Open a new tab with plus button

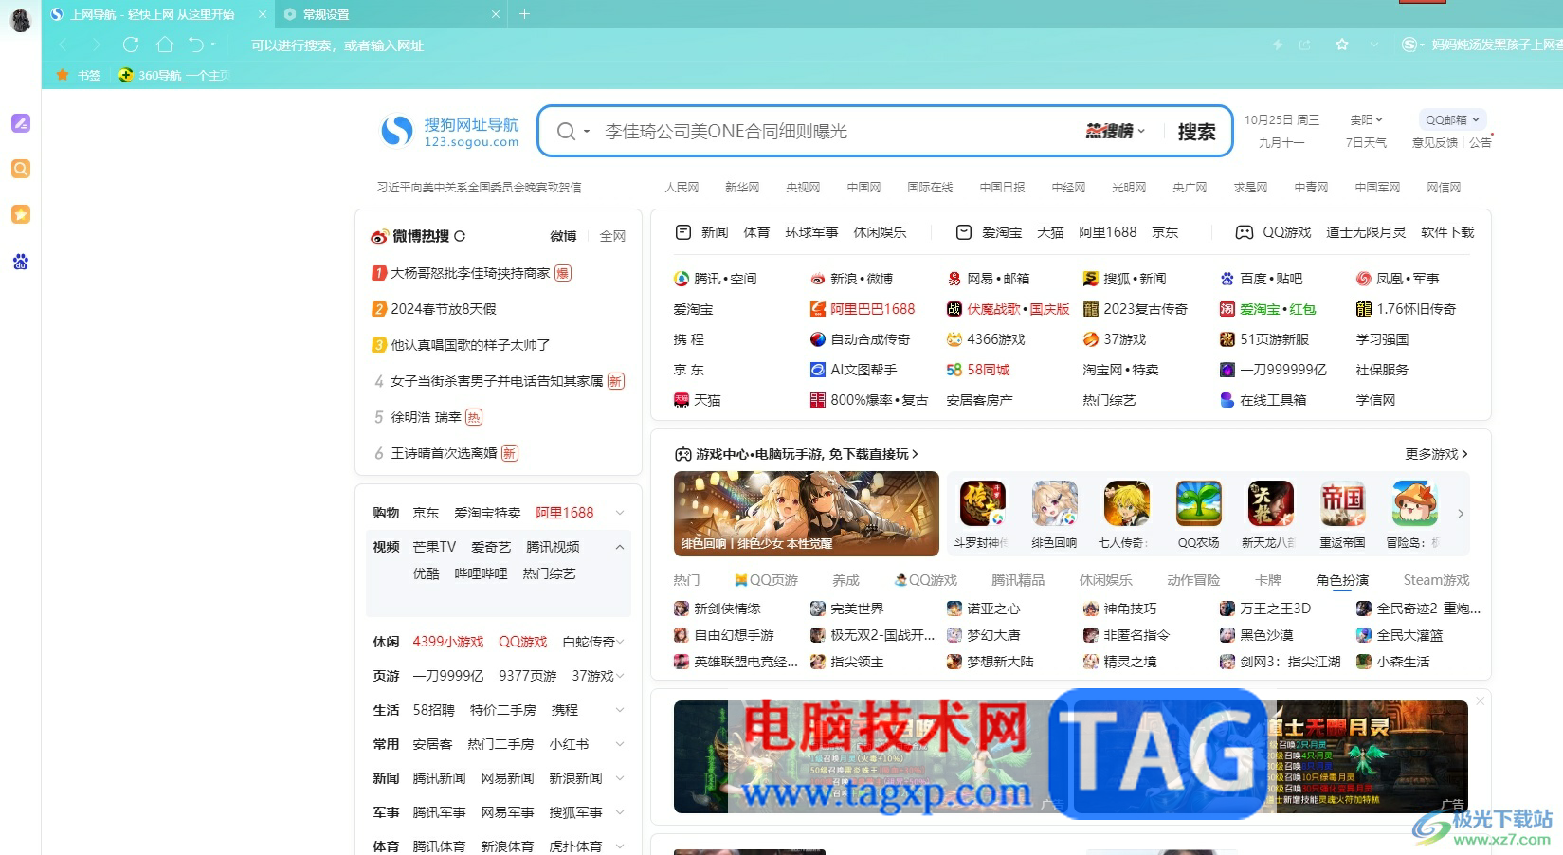click(x=524, y=14)
